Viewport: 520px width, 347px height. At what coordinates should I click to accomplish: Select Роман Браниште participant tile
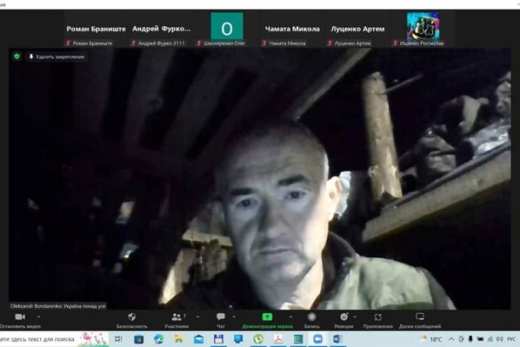tap(96, 30)
